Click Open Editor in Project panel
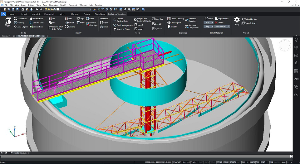300x164 pixels. [x=249, y=23]
